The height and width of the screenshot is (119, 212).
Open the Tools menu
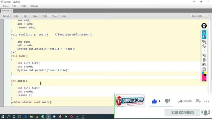(23, 6)
